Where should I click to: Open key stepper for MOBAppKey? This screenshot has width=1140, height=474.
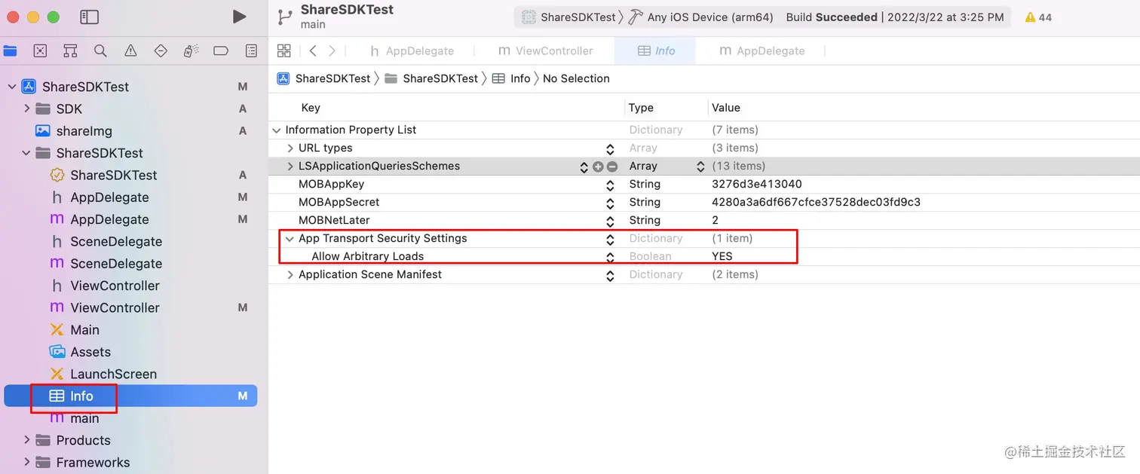click(x=610, y=185)
